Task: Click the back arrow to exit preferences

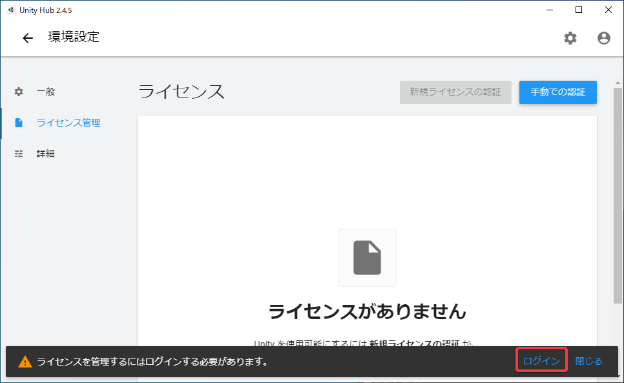Action: 27,38
